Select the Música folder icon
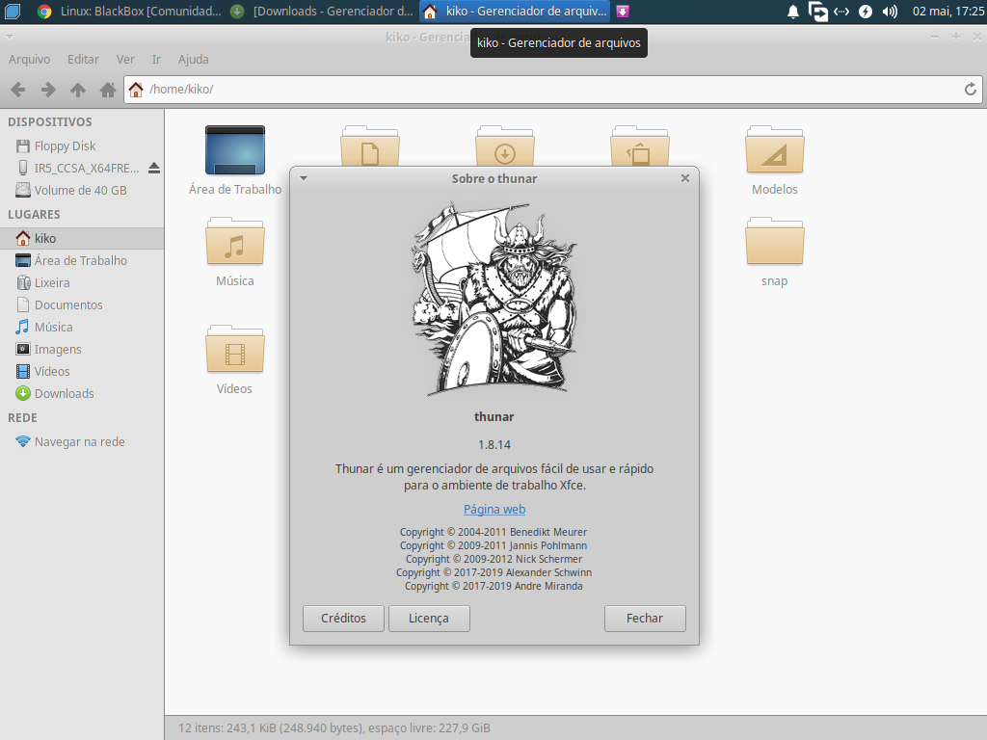987x740 pixels. point(235,242)
